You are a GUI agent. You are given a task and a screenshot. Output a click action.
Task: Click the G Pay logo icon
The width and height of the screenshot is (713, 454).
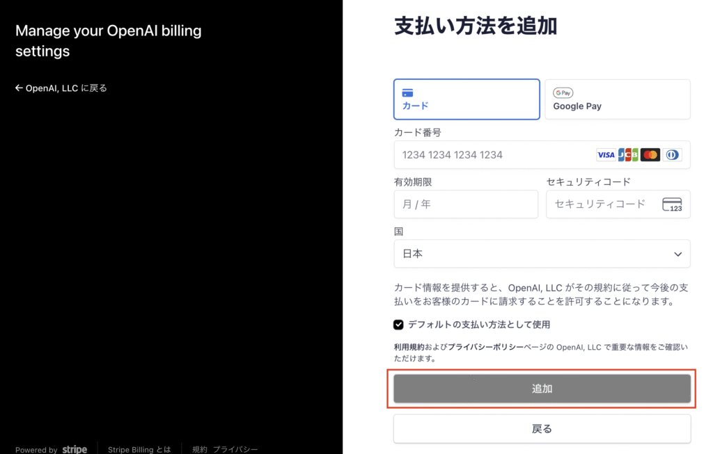coord(563,92)
